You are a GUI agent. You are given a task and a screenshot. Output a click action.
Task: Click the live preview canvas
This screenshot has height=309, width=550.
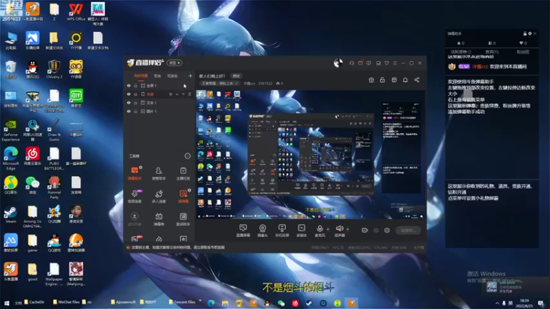click(311, 154)
